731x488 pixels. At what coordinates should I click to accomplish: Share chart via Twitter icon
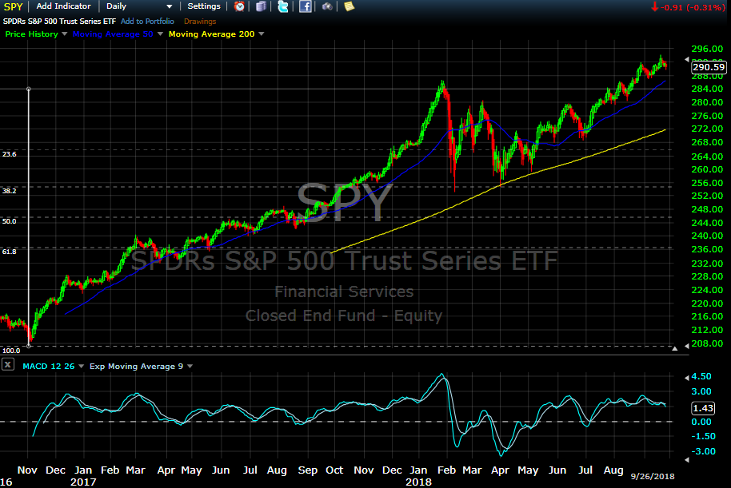(x=283, y=6)
